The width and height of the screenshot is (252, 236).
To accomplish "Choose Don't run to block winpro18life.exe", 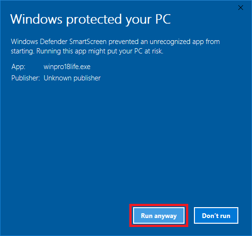I will [216, 216].
